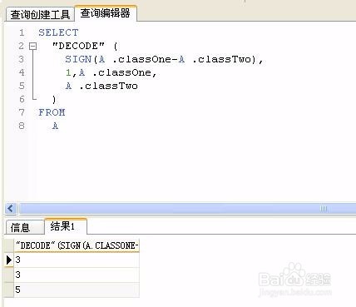Click the editor's horizontal scrollbar thumb
Image resolution: width=356 pixels, height=307 pixels.
click(x=187, y=208)
